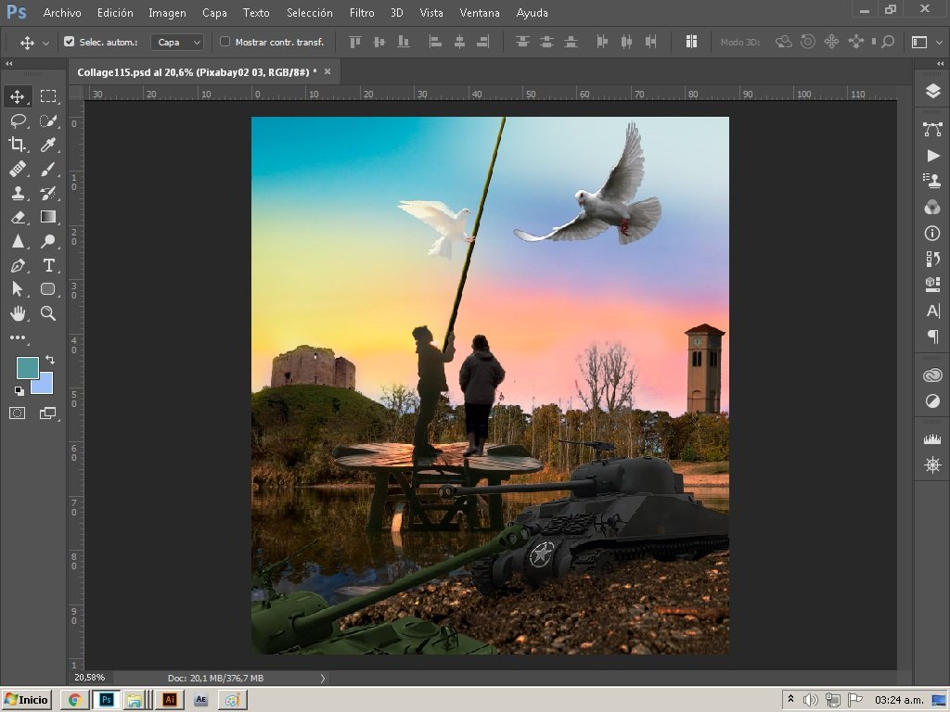
Task: Select the Eraser tool
Action: 18,217
